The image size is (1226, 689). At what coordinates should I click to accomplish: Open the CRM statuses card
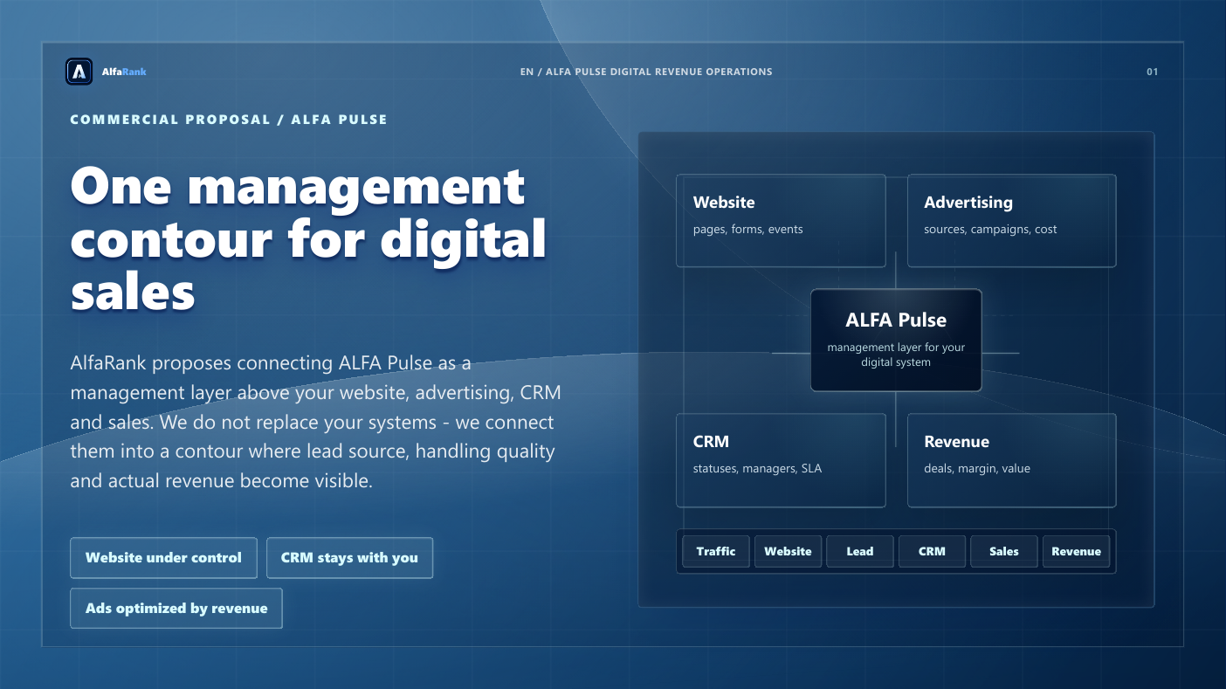pyautogui.click(x=781, y=460)
